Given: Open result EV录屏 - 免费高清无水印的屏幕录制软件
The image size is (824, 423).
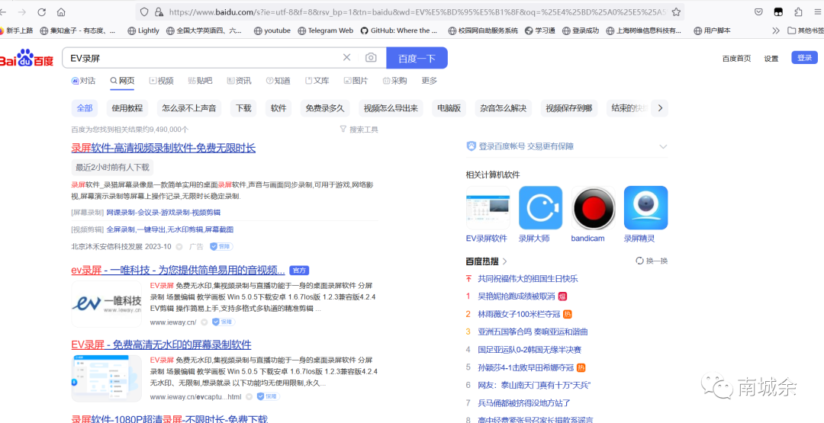Looking at the screenshot, I should pyautogui.click(x=161, y=344).
